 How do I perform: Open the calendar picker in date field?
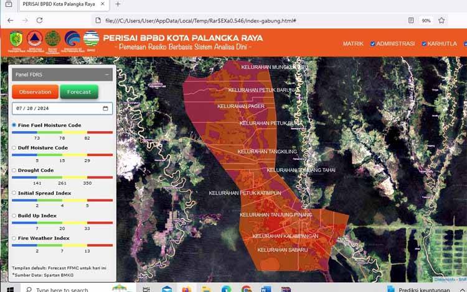[105, 109]
